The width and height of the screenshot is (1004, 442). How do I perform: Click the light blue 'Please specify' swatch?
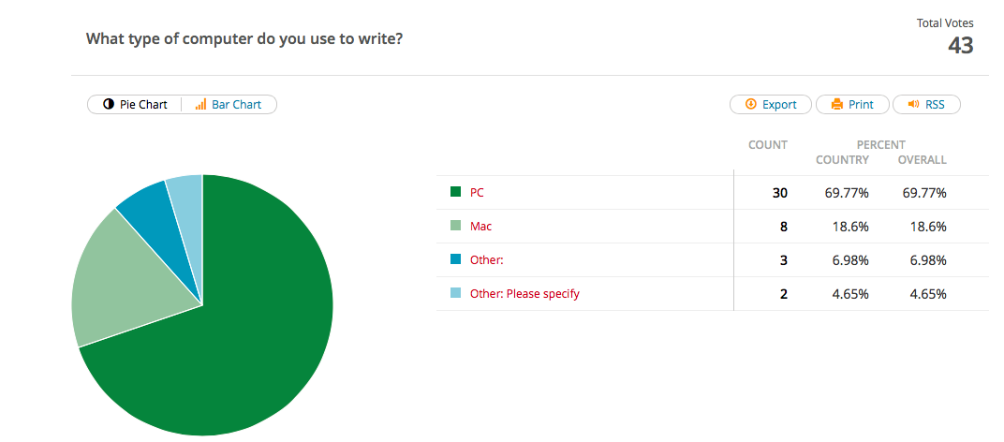[456, 294]
